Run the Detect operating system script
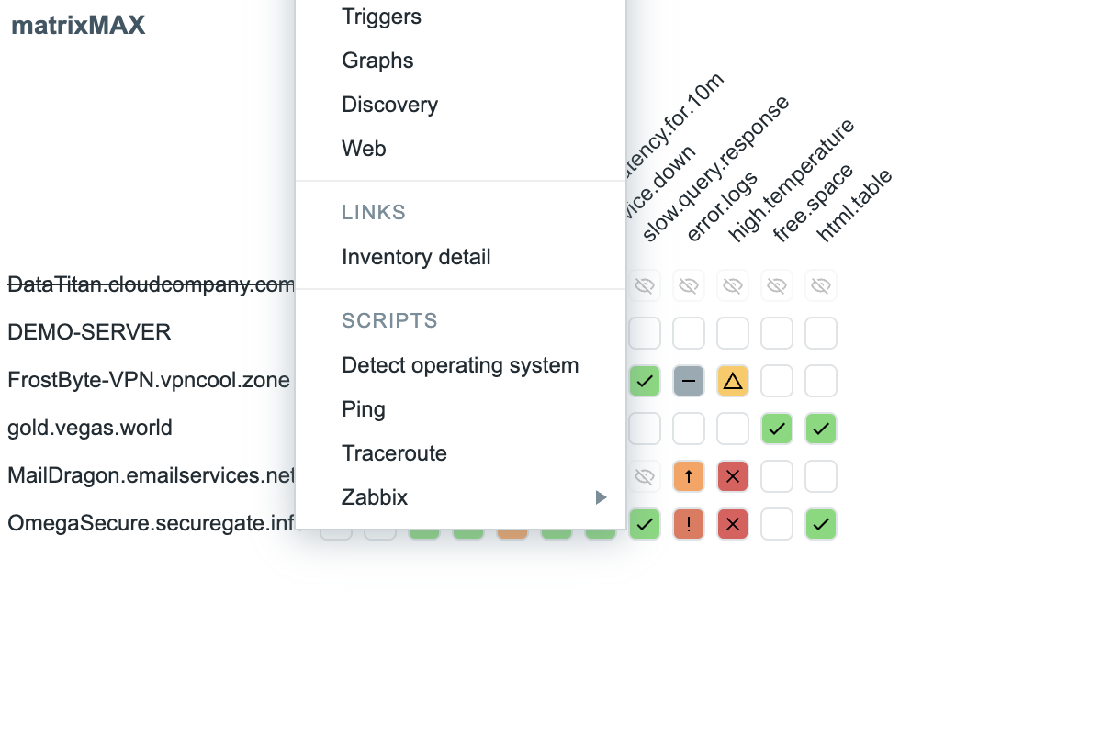Screen dimensions: 1102x736 [460, 365]
